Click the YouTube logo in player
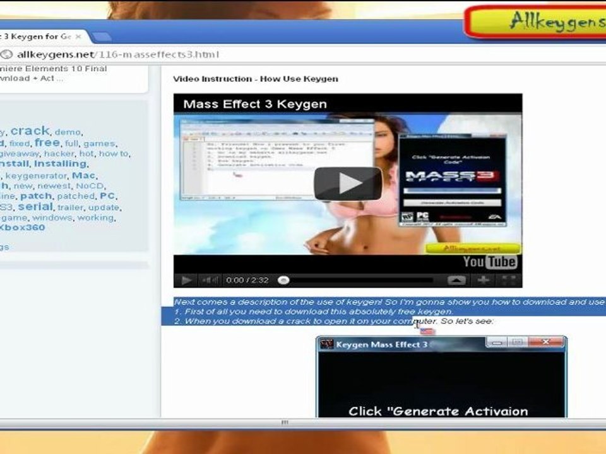The image size is (606, 454). pyautogui.click(x=490, y=262)
